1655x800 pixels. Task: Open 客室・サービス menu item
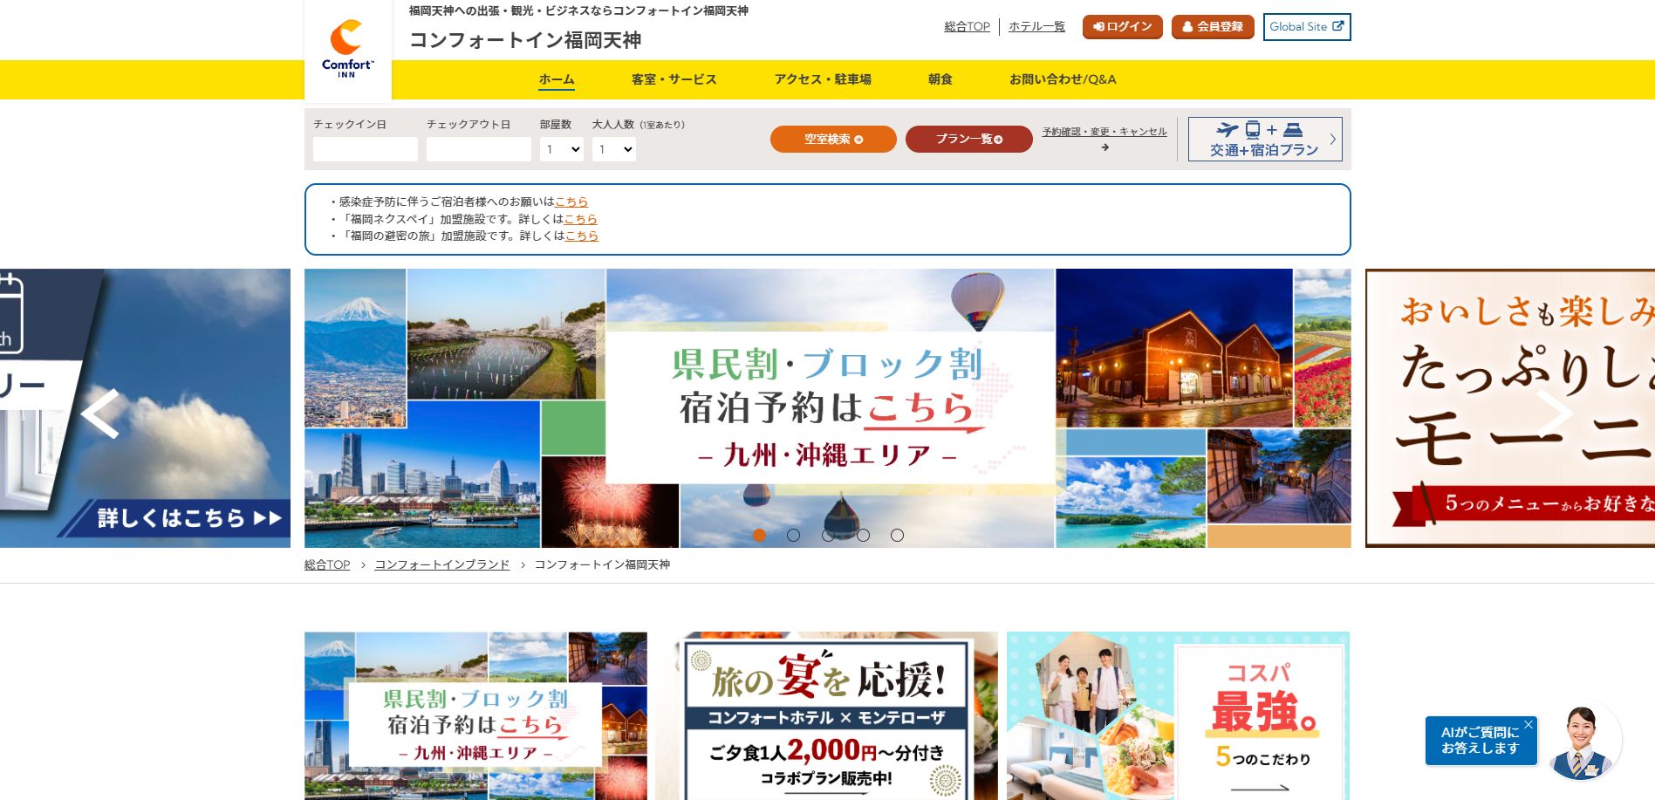[674, 79]
